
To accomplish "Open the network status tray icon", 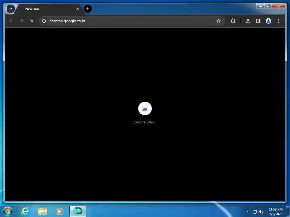I will (255, 212).
